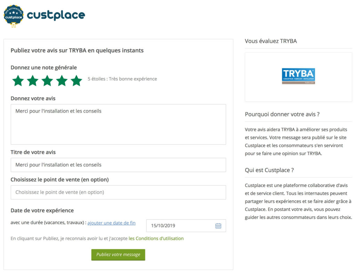Choose the third star rating
This screenshot has height=272, width=356.
point(47,81)
